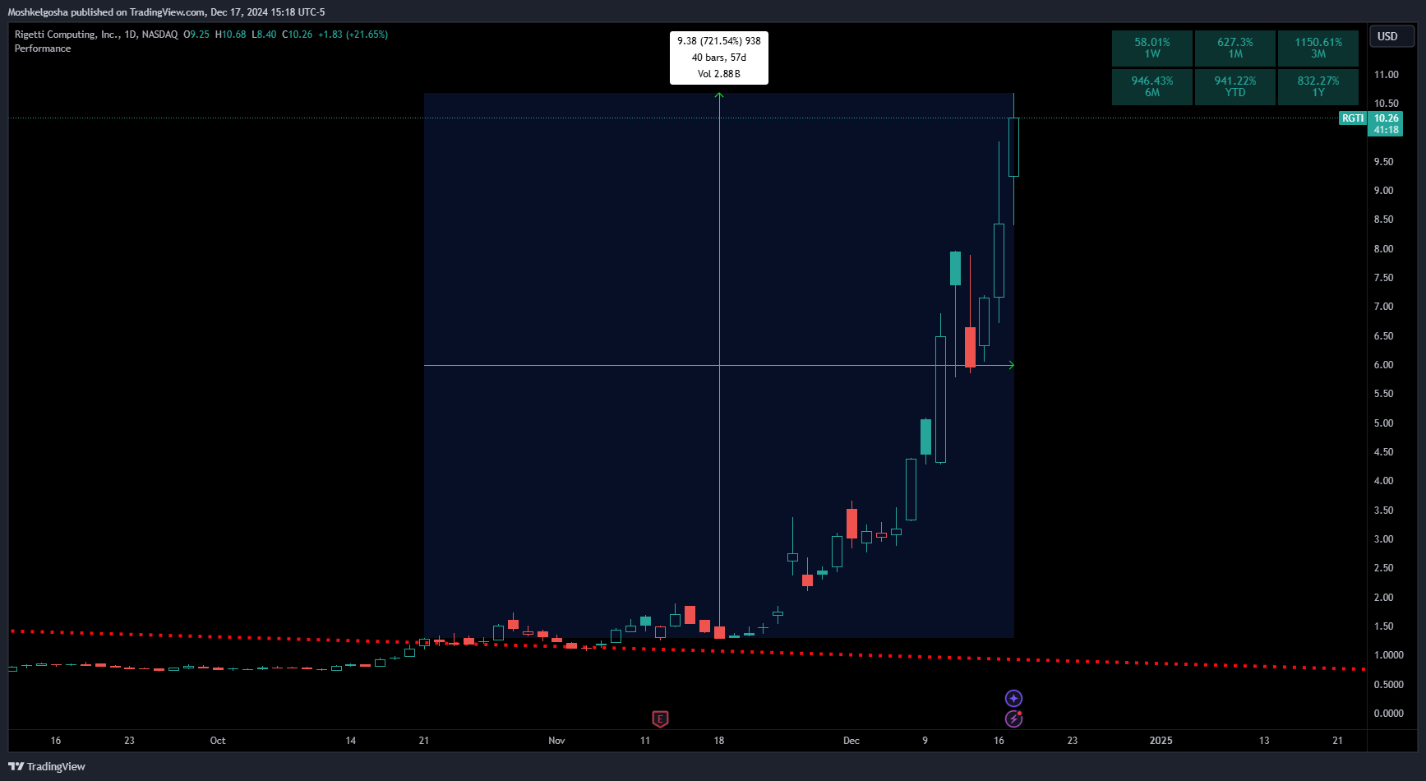Screen dimensions: 1426x781
Task: Click the '40 bars, 57d' measurement text
Action: pyautogui.click(x=719, y=58)
